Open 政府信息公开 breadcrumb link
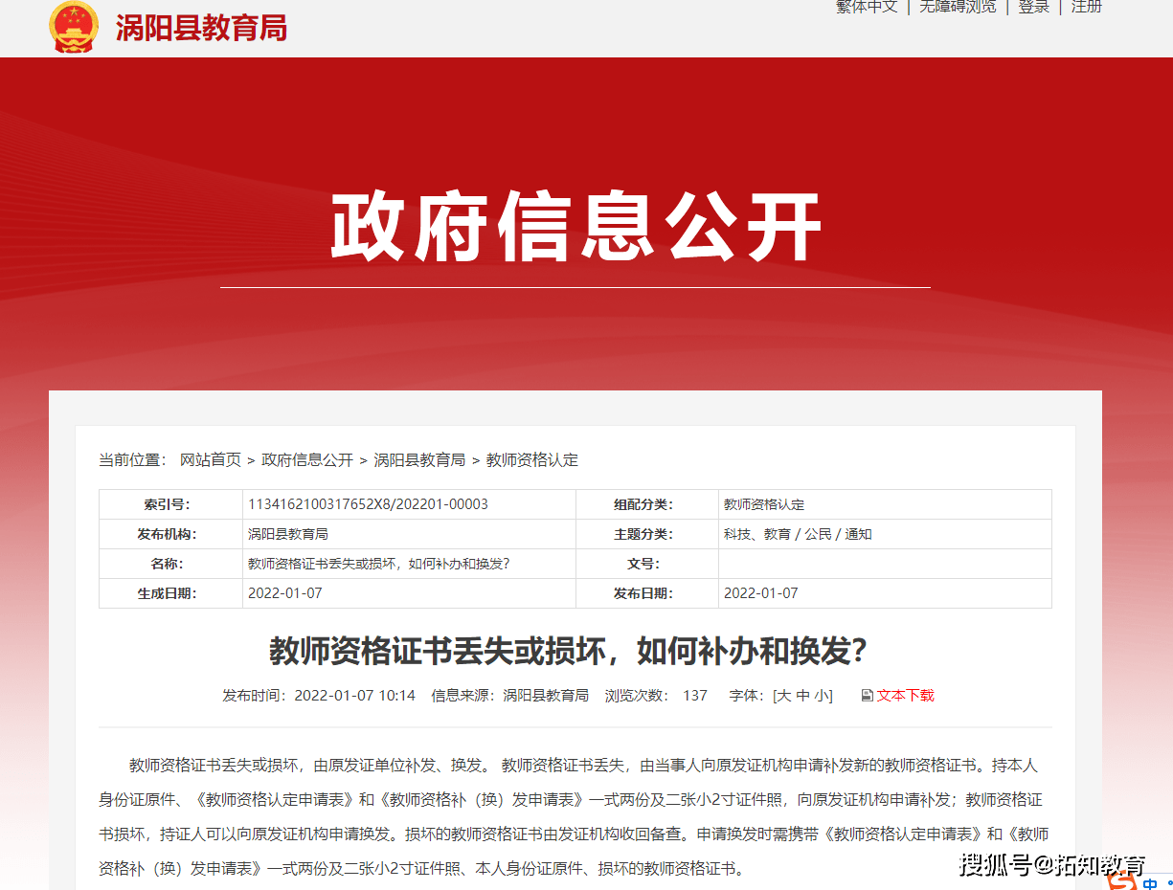1173x890 pixels. [307, 460]
